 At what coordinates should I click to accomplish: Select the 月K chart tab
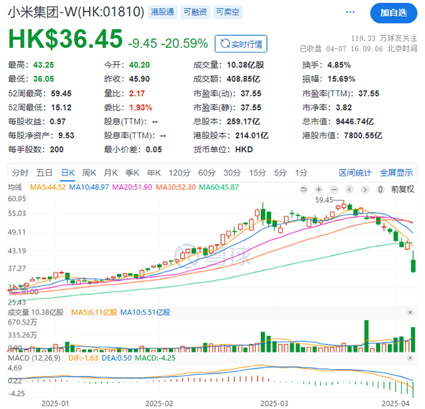[111, 173]
